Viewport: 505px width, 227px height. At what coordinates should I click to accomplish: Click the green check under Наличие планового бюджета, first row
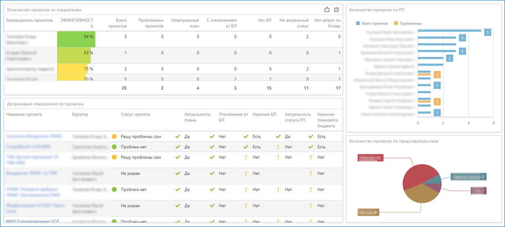311,137
